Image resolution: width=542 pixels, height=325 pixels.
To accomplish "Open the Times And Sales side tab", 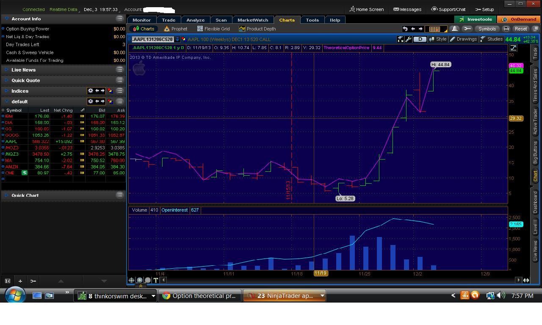I will (x=535, y=85).
